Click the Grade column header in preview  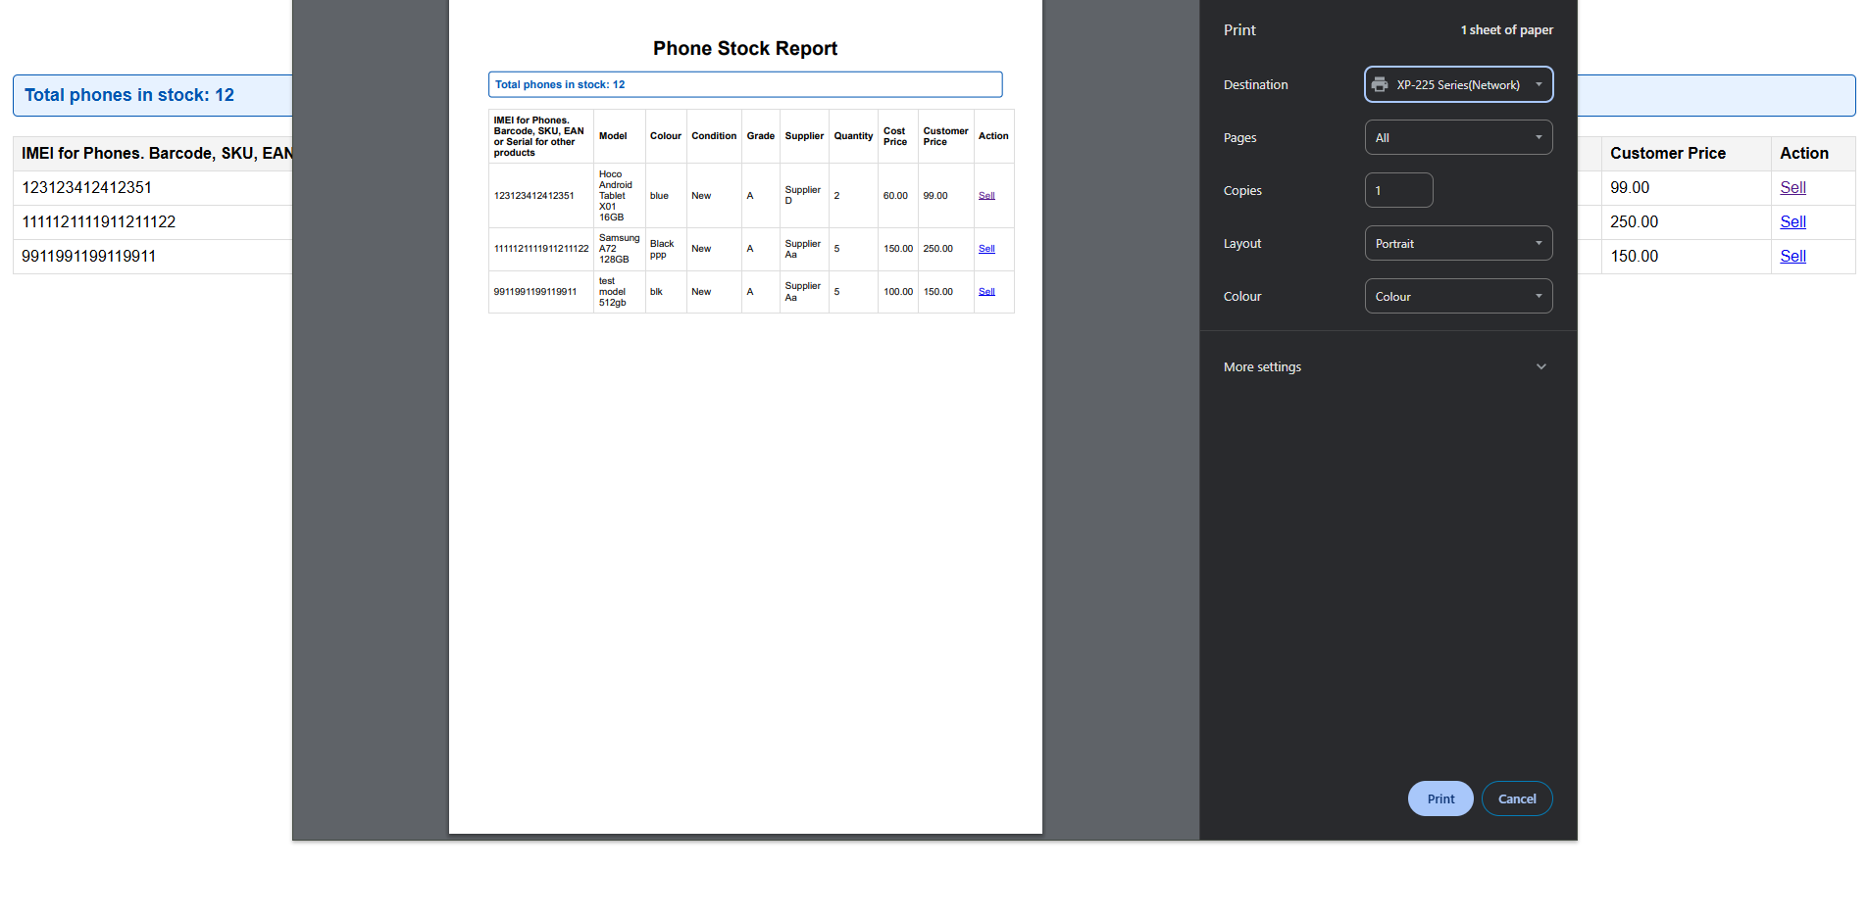click(760, 136)
